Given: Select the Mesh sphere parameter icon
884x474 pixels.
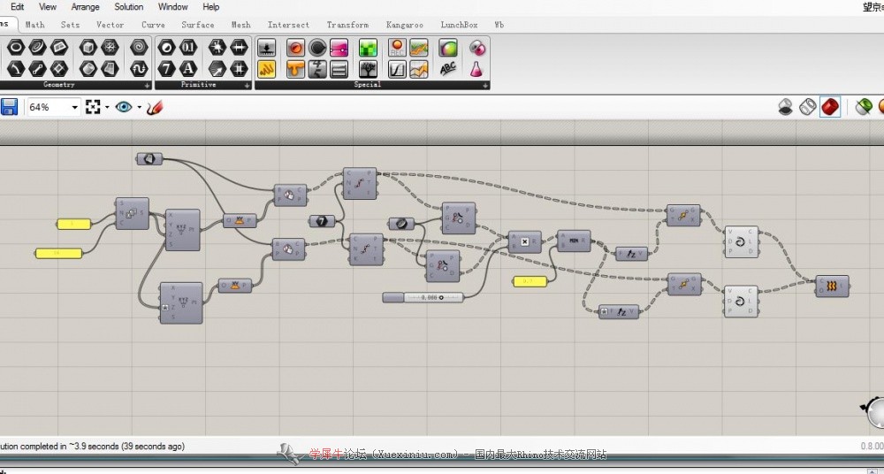Looking at the screenshot, I should pyautogui.click(x=110, y=47).
